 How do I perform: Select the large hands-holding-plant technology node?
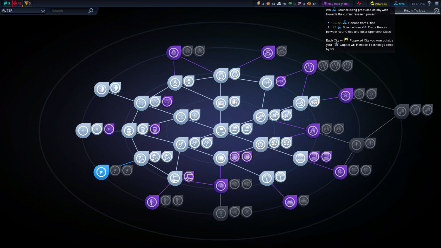coord(221,76)
